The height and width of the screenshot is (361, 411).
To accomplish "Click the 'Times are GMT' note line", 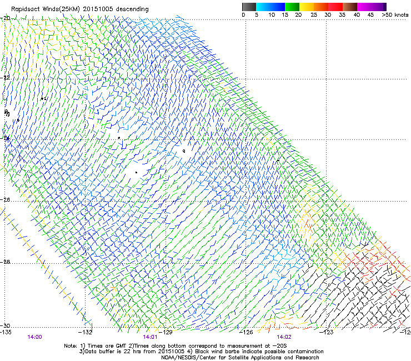I will pos(176,346).
